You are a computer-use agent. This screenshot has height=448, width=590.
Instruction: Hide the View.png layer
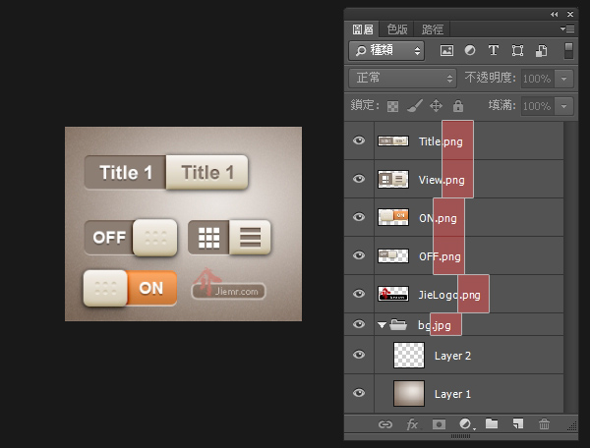pos(359,179)
